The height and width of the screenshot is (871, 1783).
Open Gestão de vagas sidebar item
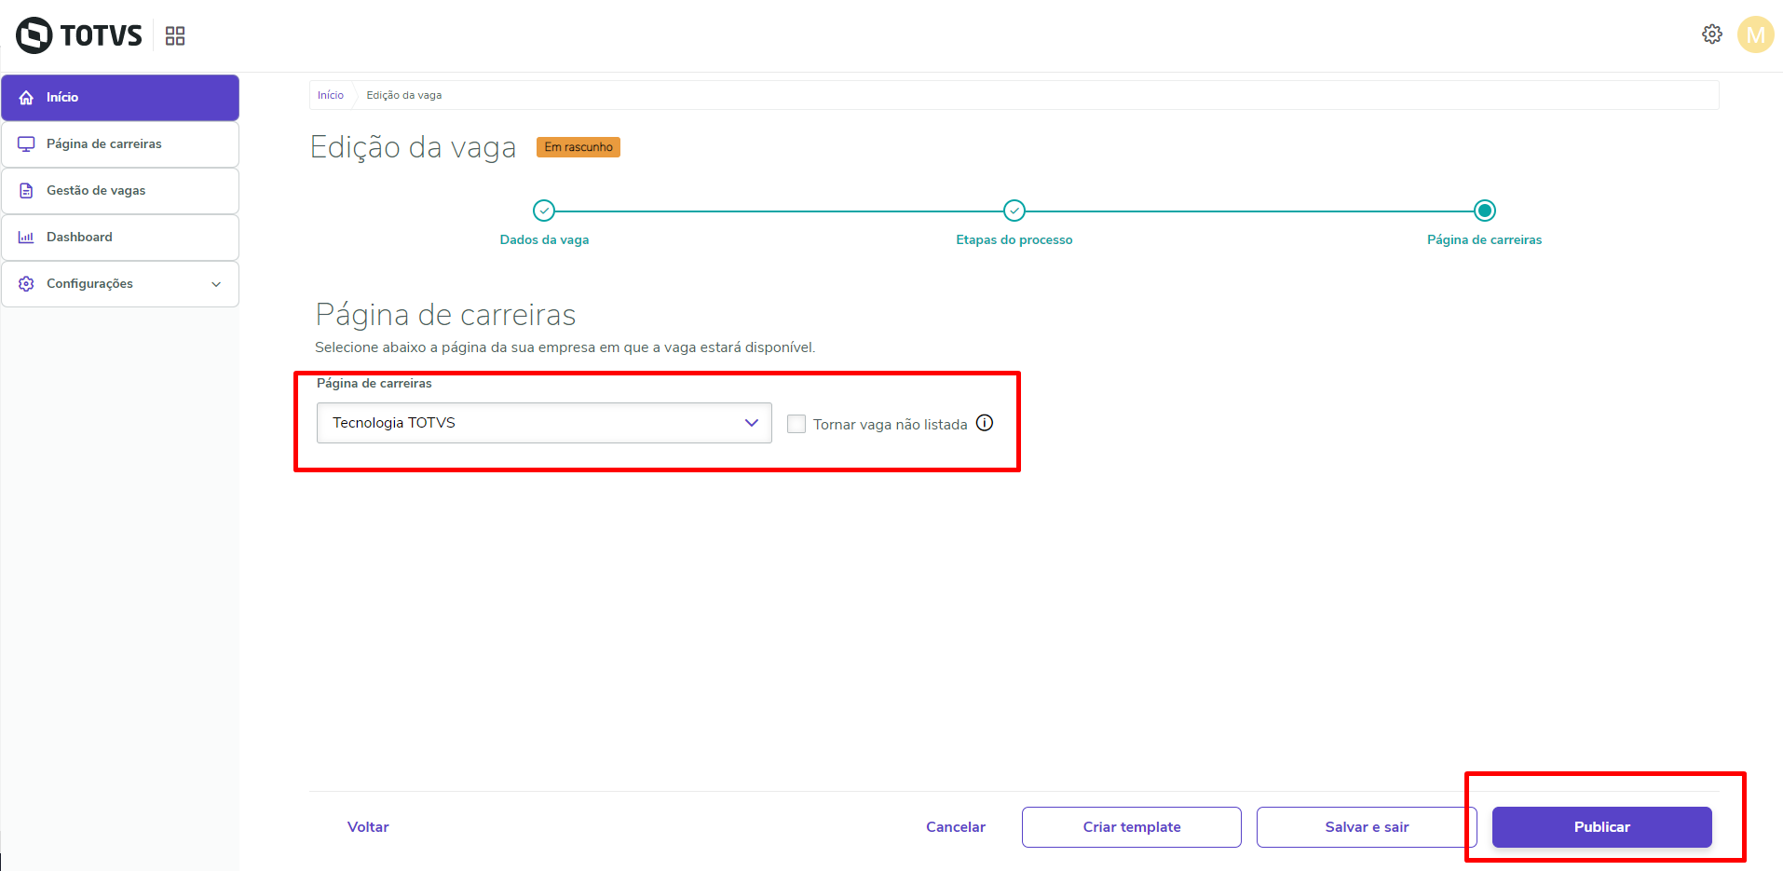[120, 191]
